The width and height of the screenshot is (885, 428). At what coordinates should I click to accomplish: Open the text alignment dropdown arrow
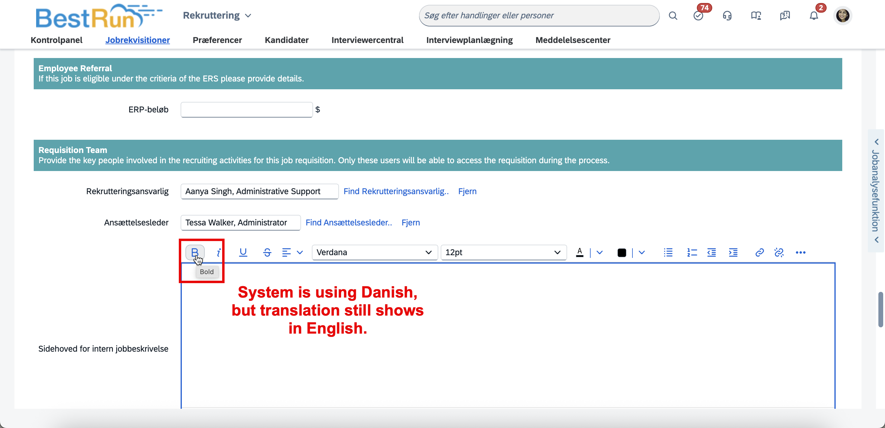click(x=300, y=252)
